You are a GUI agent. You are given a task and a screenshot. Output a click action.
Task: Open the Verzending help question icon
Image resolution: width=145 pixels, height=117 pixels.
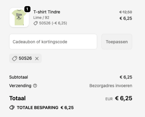[x=35, y=86]
